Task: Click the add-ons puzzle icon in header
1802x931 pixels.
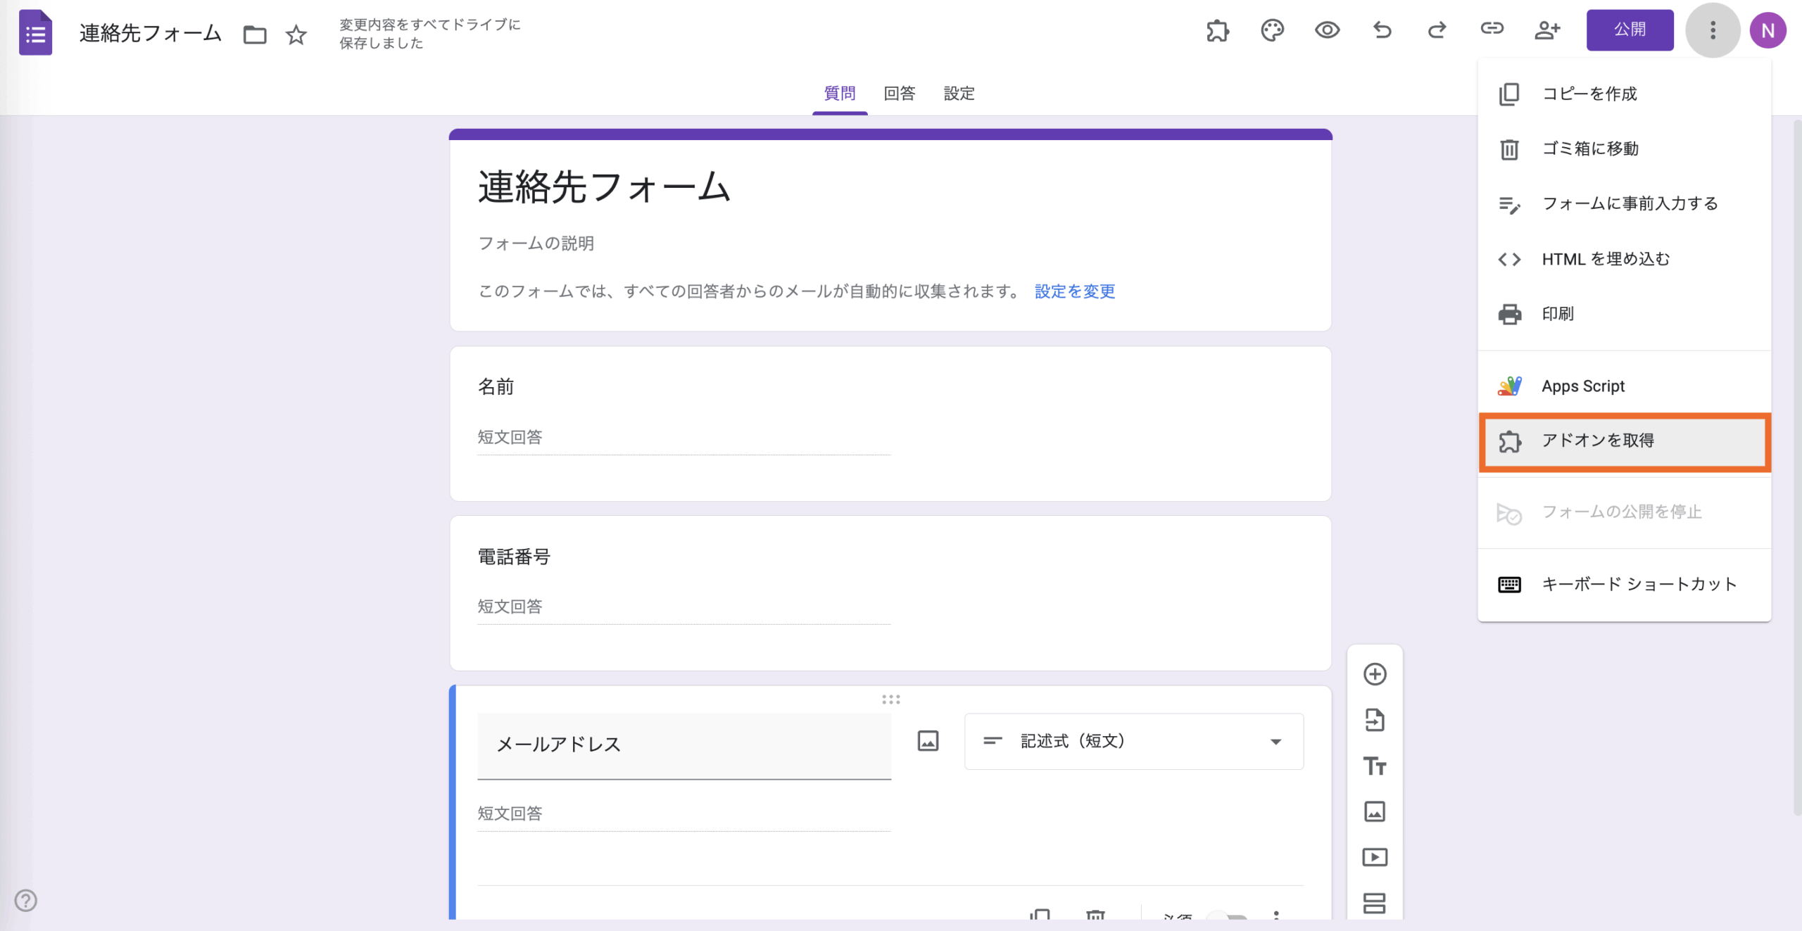Action: [1217, 30]
